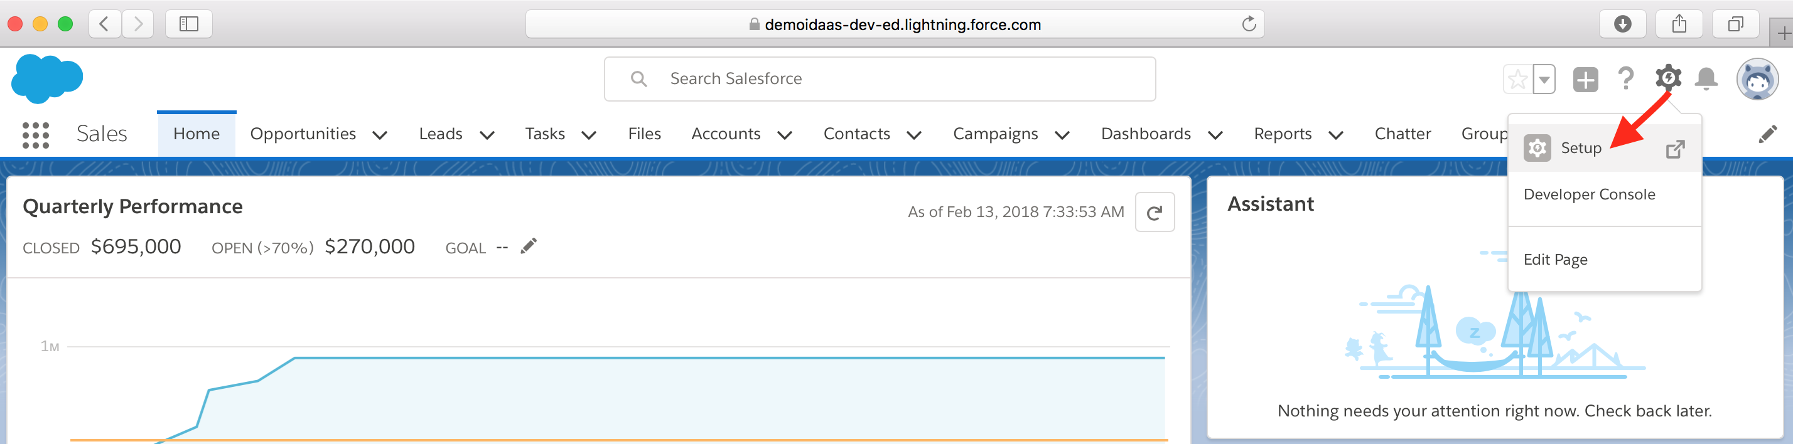This screenshot has height=444, width=1793.
Task: Switch to the Files tab
Action: click(644, 134)
